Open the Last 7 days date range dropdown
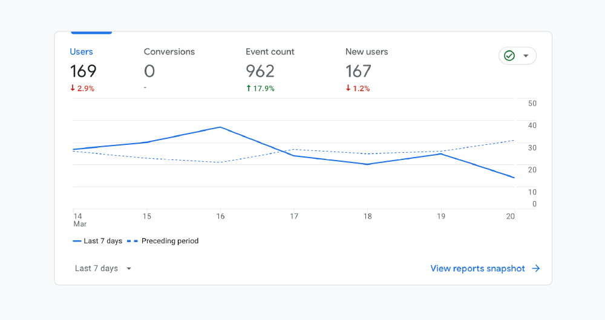Image resolution: width=605 pixels, height=320 pixels. (103, 269)
